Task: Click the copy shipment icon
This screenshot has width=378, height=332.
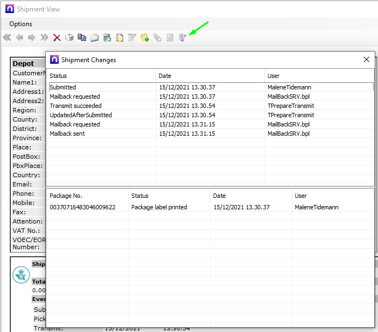Action: (x=82, y=38)
